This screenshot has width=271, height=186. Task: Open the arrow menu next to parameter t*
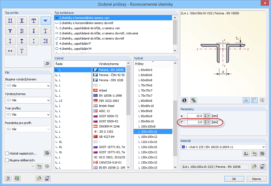[x=208, y=122]
